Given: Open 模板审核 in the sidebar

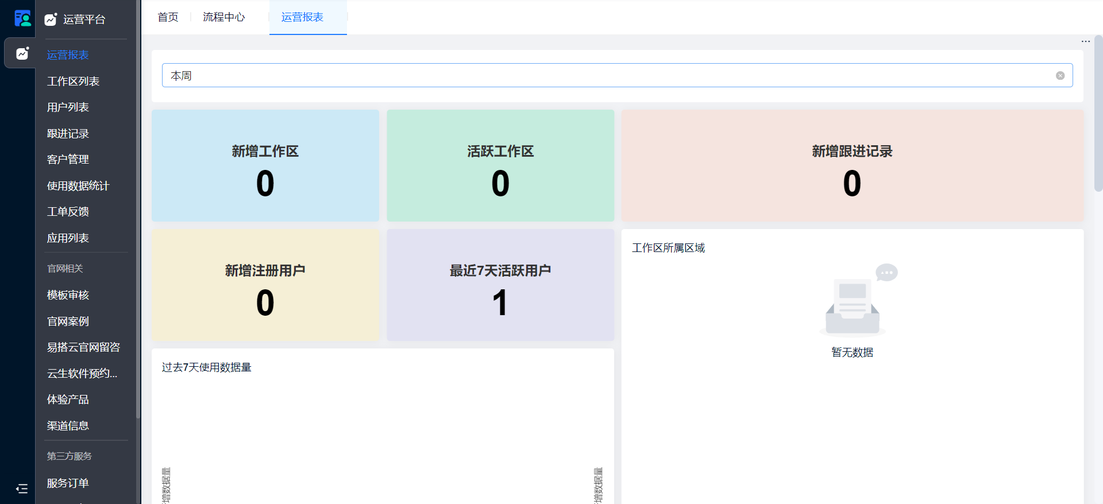Looking at the screenshot, I should pyautogui.click(x=68, y=295).
